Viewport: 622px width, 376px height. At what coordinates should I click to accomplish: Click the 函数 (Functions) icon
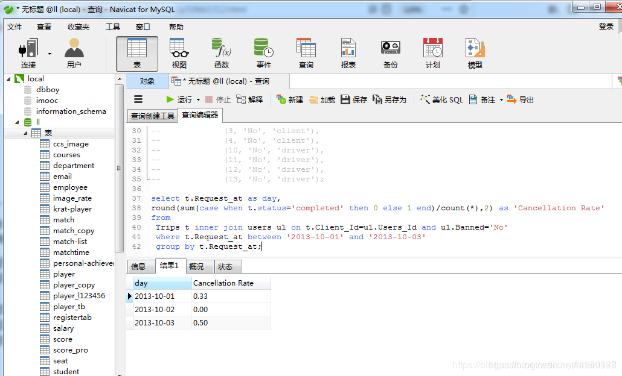click(221, 52)
